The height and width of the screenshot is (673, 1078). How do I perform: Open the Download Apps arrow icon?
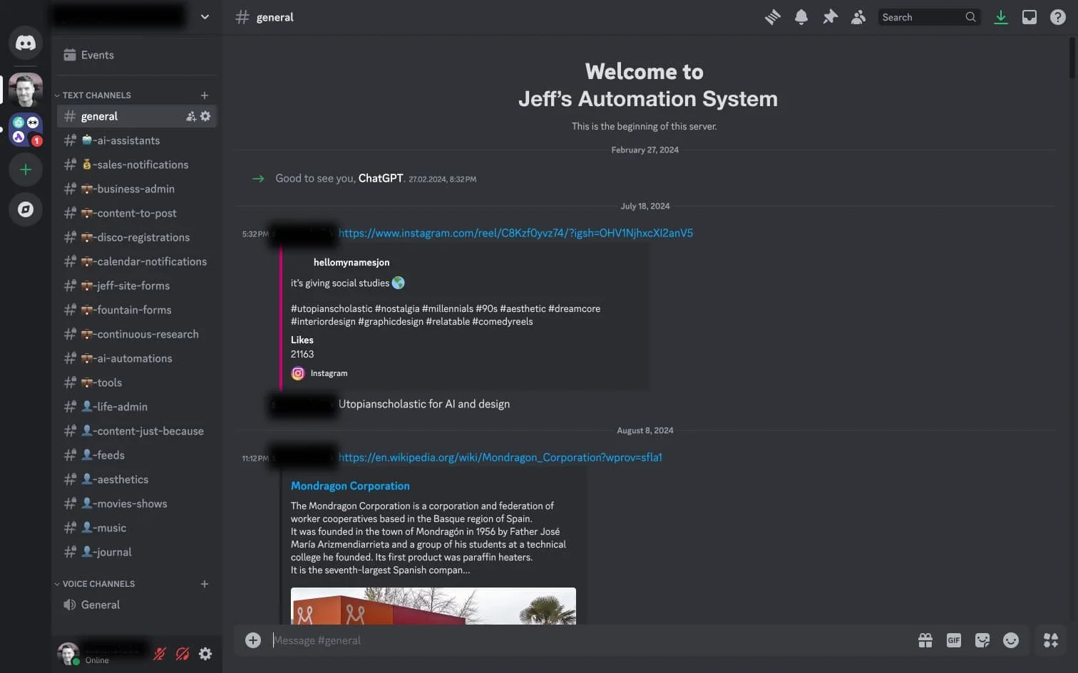[1001, 17]
